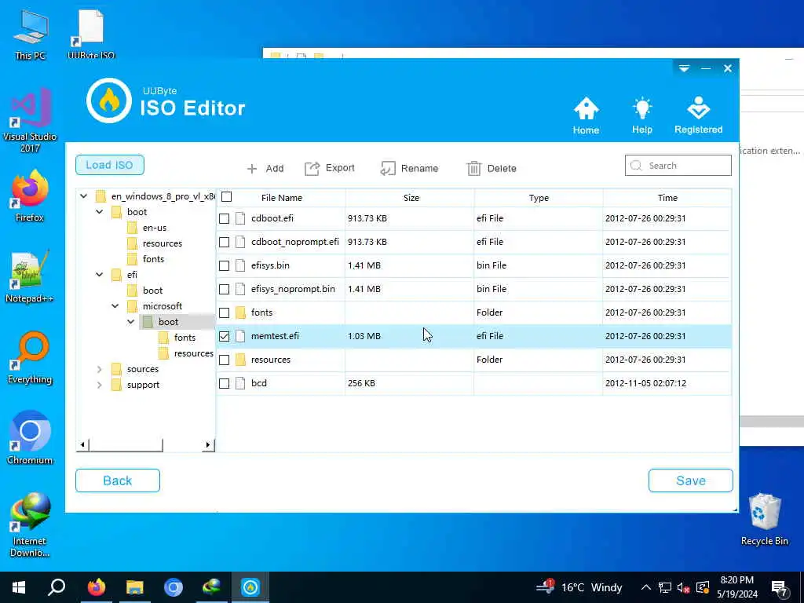Select the en-us folder in the tree

[155, 228]
